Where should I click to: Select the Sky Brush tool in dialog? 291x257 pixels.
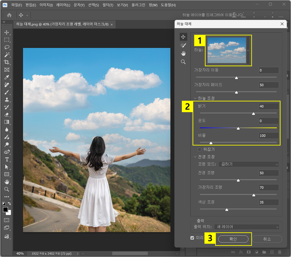click(x=183, y=45)
